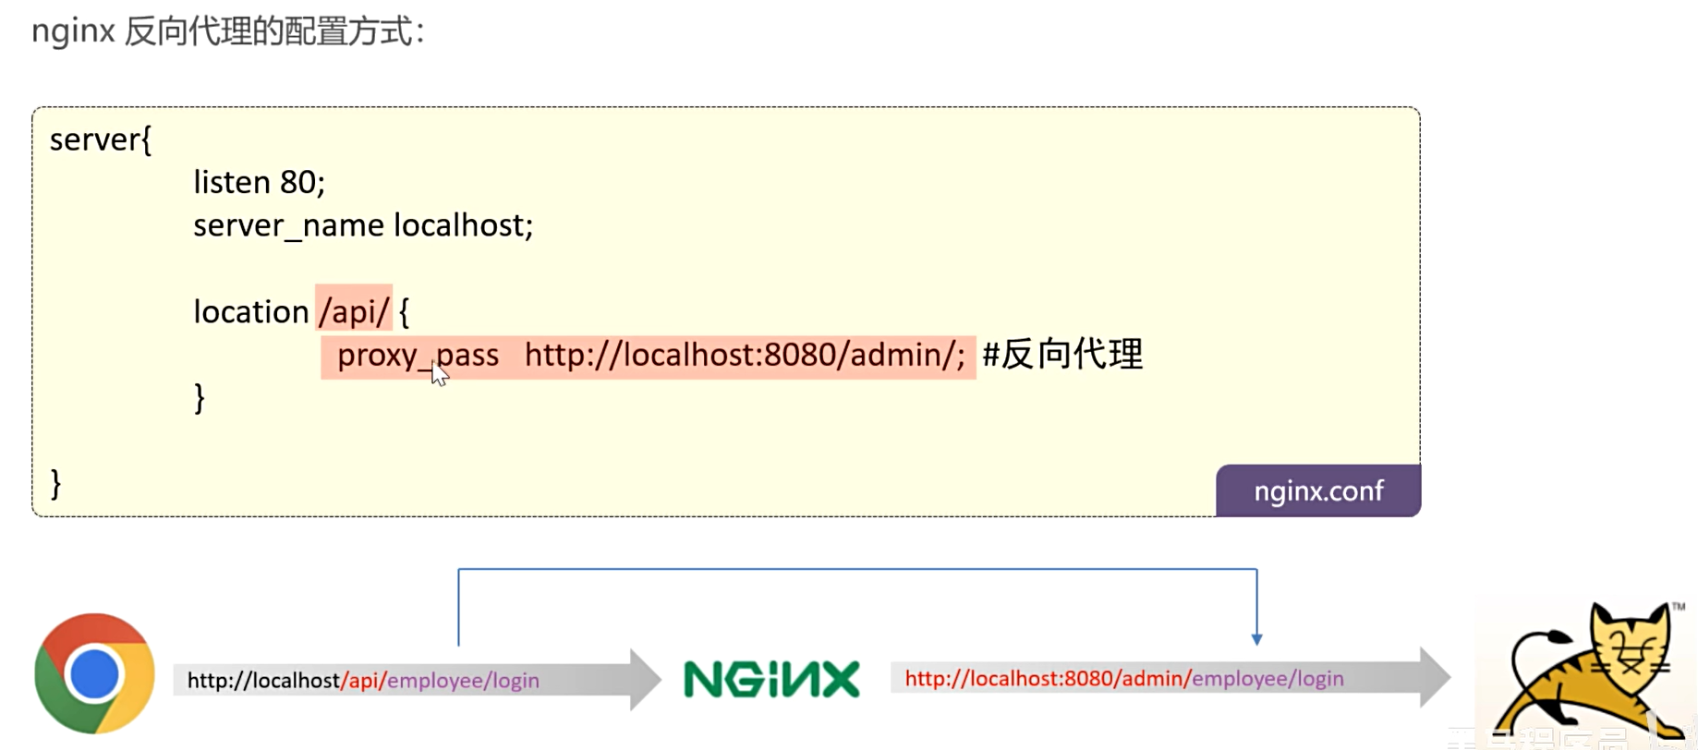Click the final closing brace of server block
The image size is (1698, 750).
point(55,484)
